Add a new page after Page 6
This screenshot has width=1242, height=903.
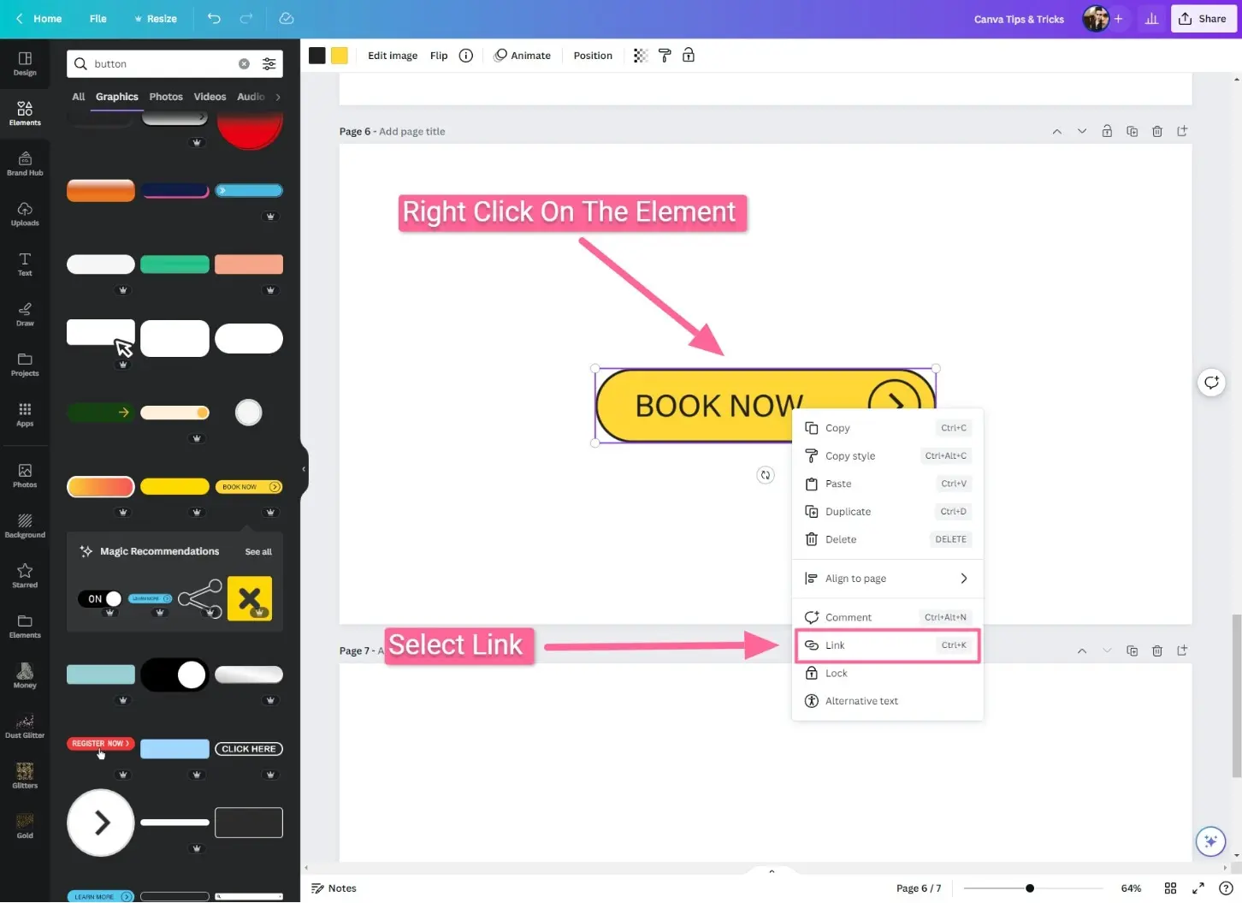click(x=1182, y=131)
